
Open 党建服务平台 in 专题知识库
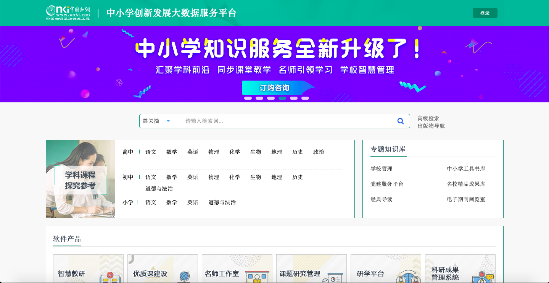coord(387,184)
